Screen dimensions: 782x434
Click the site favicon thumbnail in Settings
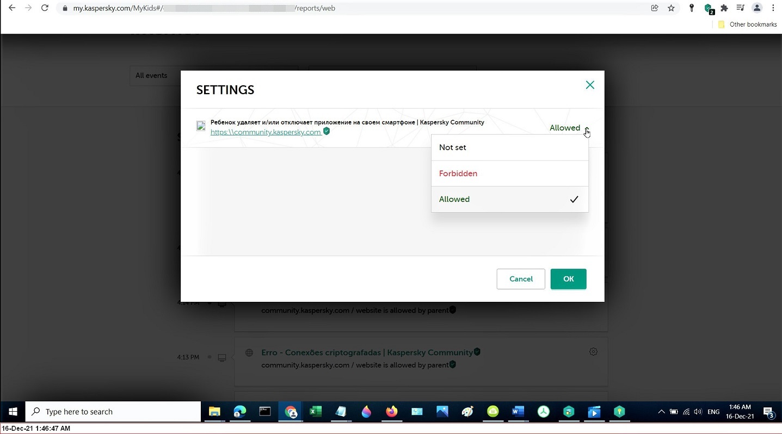point(201,126)
